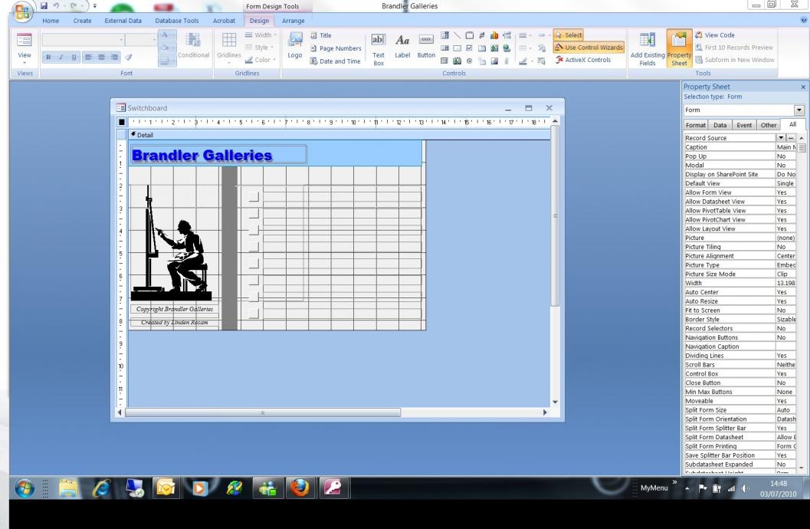The image size is (810, 529).
Task: Open Customize Quick Access Toolbar dropdown
Action: click(94, 6)
